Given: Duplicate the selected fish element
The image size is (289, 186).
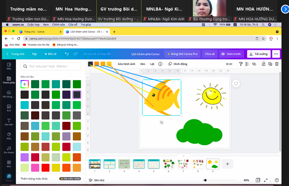Looking at the screenshot, I should pos(270,64).
